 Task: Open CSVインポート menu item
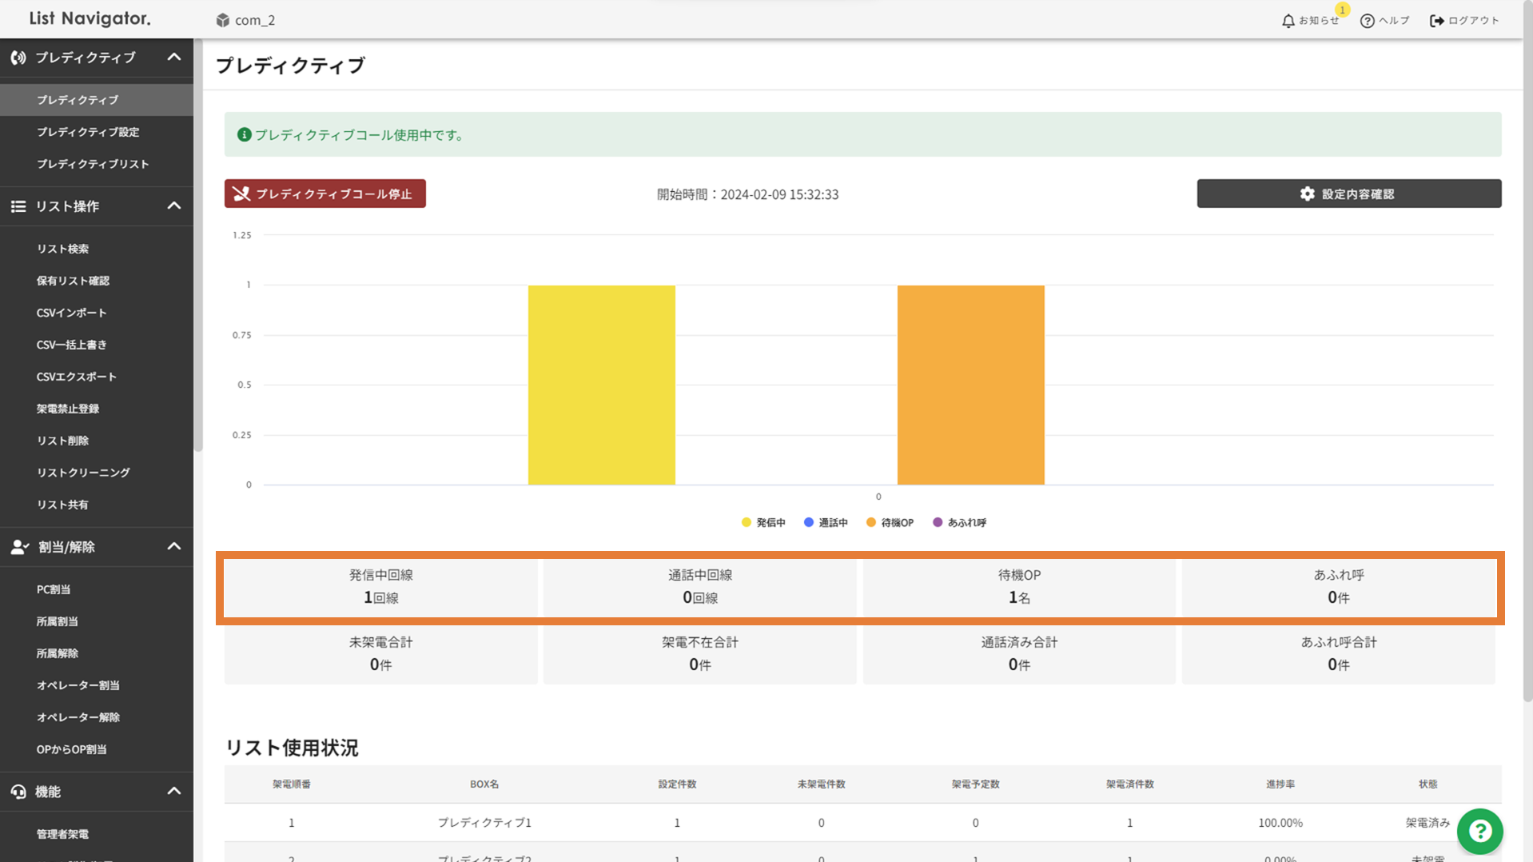tap(71, 313)
